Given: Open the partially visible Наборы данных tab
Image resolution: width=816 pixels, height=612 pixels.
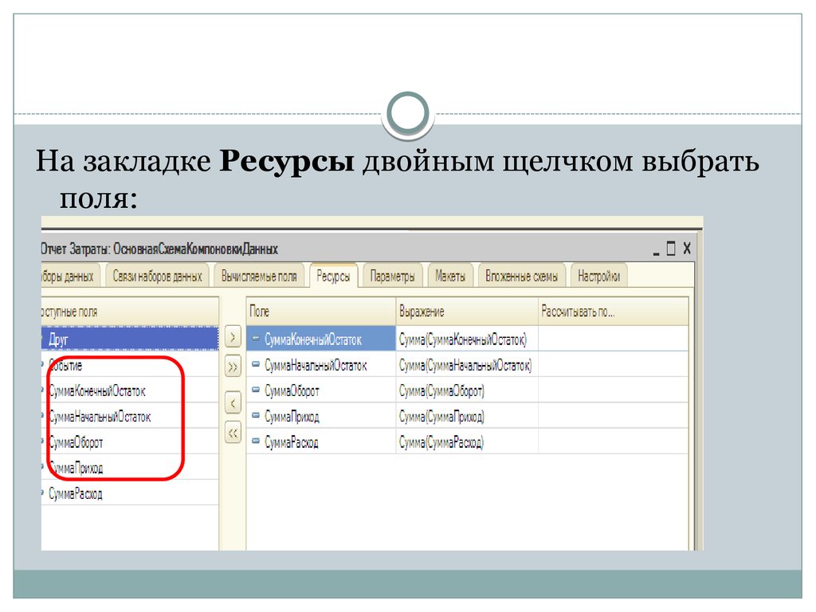Looking at the screenshot, I should (x=70, y=276).
